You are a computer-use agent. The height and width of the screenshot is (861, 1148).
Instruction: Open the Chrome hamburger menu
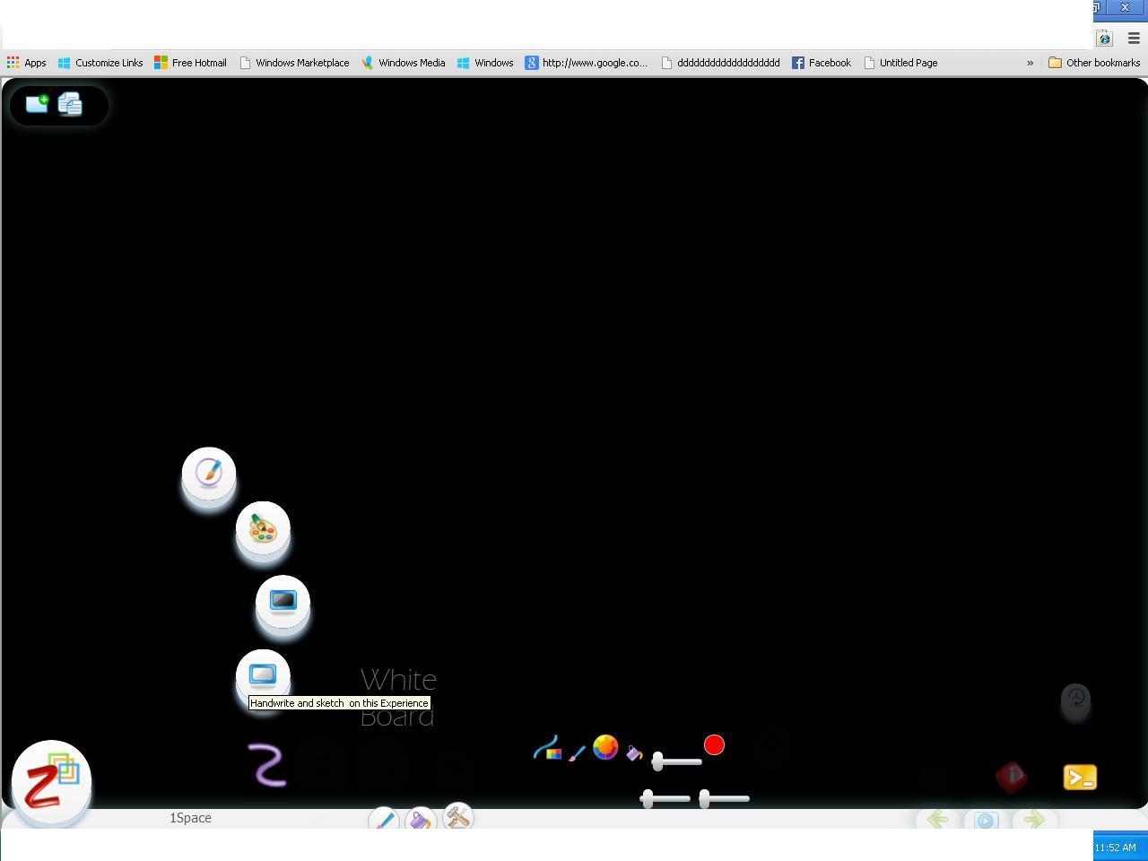click(1134, 39)
